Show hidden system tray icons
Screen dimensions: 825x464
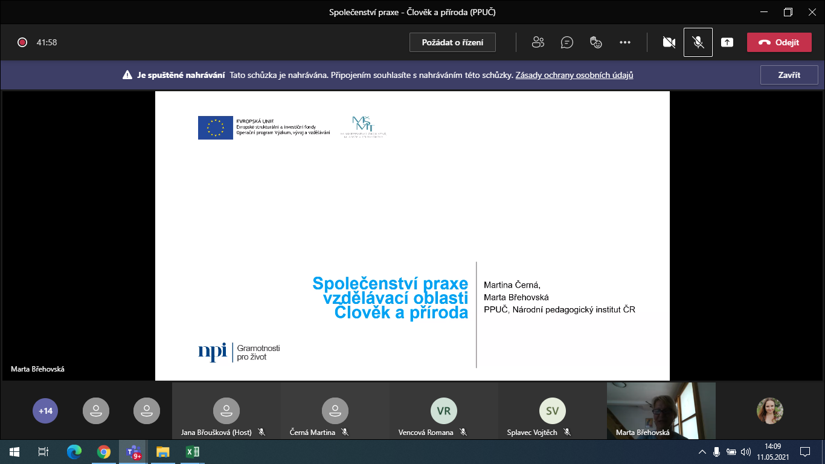click(702, 452)
